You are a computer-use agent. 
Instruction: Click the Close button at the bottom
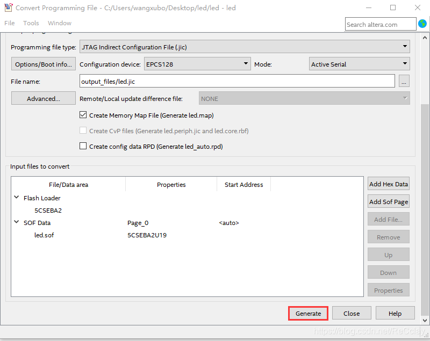352,313
